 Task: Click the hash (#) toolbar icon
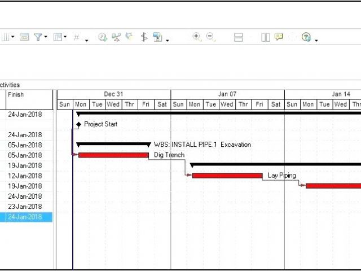click(77, 37)
